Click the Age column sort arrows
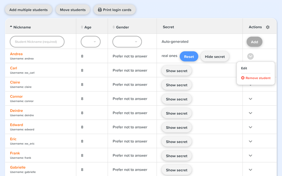The image size is (282, 176). [82, 27]
